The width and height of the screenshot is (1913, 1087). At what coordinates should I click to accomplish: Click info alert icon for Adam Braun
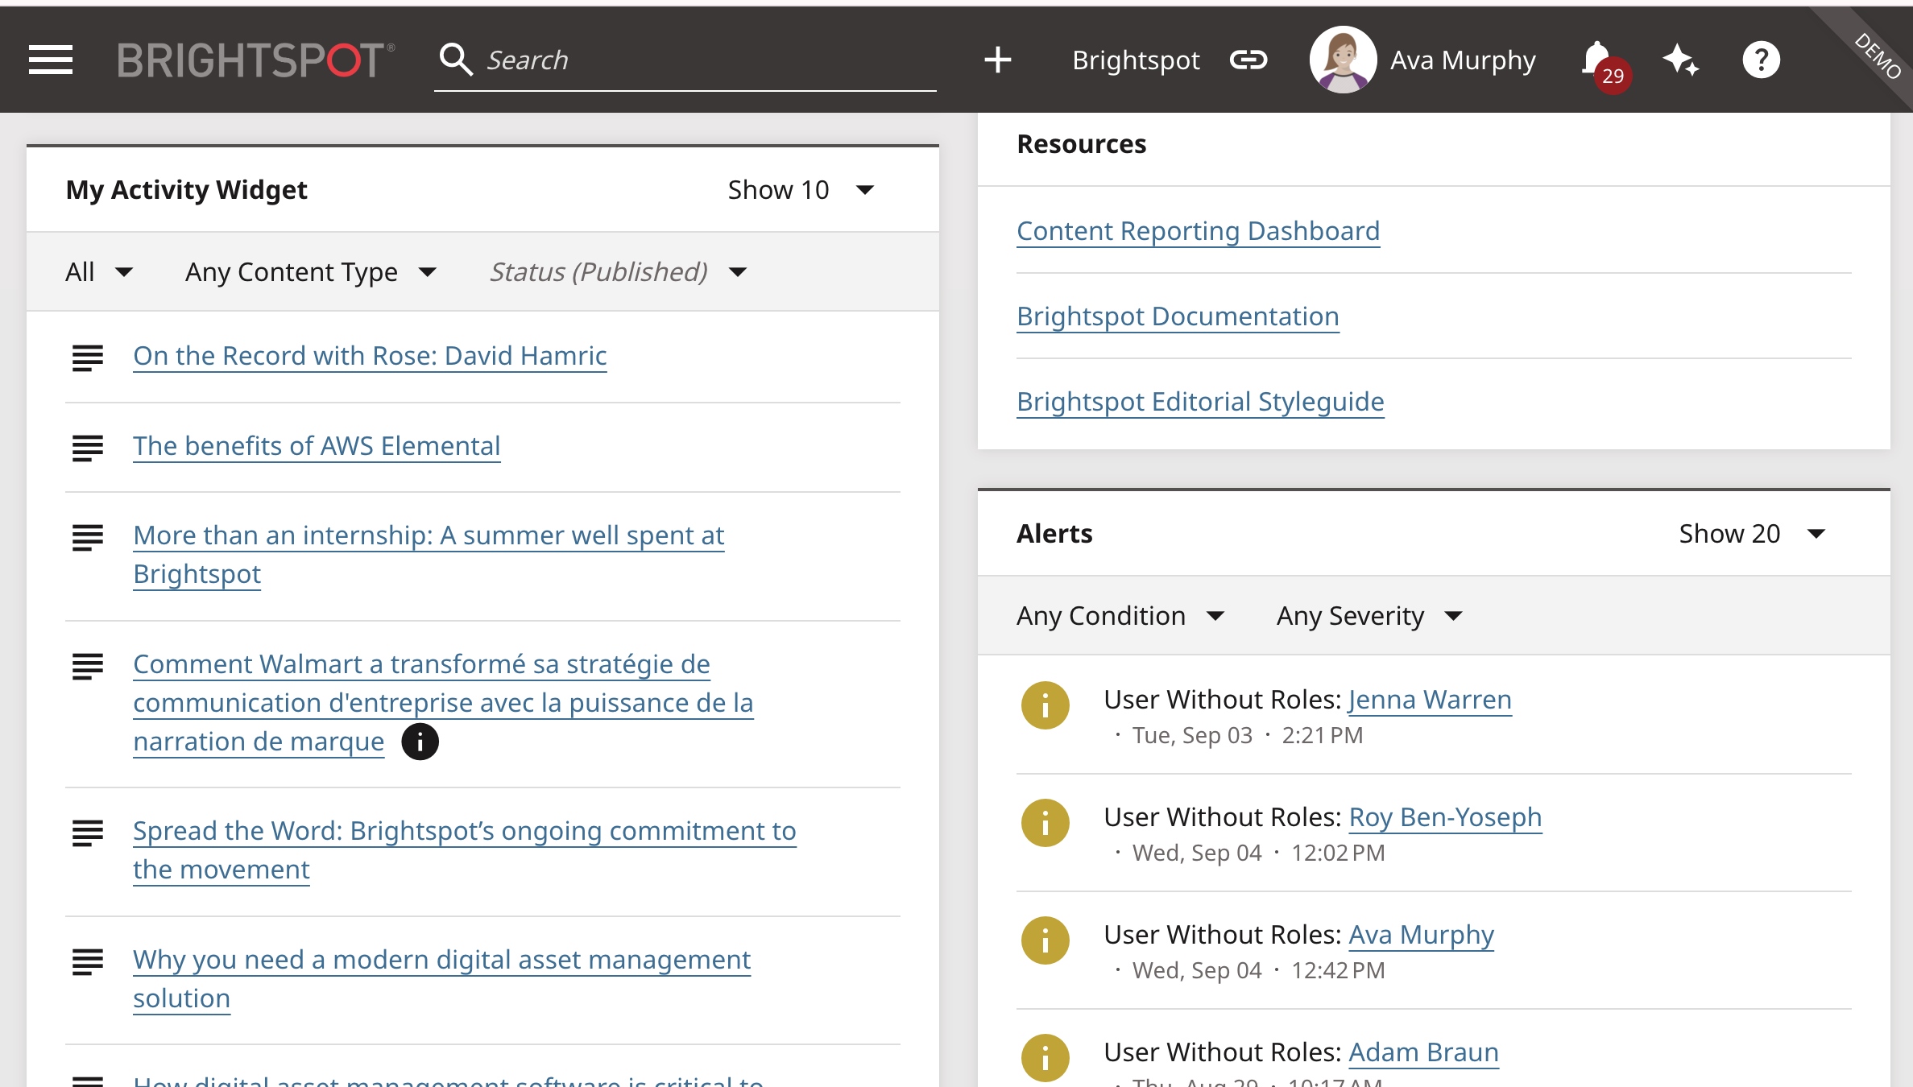[1046, 1058]
